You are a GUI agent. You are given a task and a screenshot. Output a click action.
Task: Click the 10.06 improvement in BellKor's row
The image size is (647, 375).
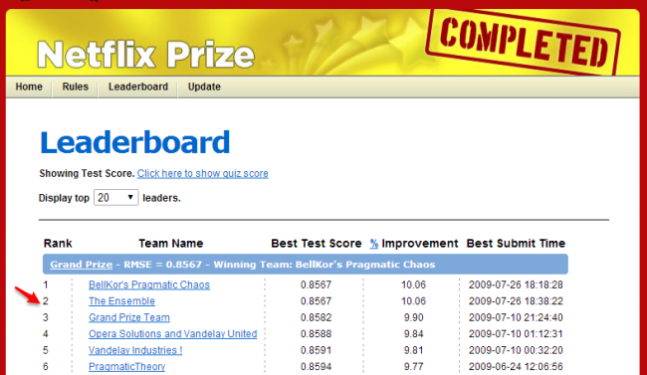tap(413, 284)
